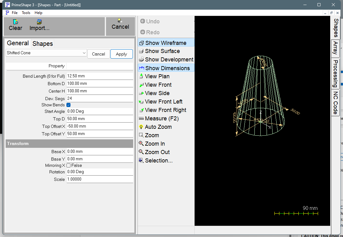This screenshot has height=237, width=343.
Task: Open the Tools menu
Action: pos(26,13)
